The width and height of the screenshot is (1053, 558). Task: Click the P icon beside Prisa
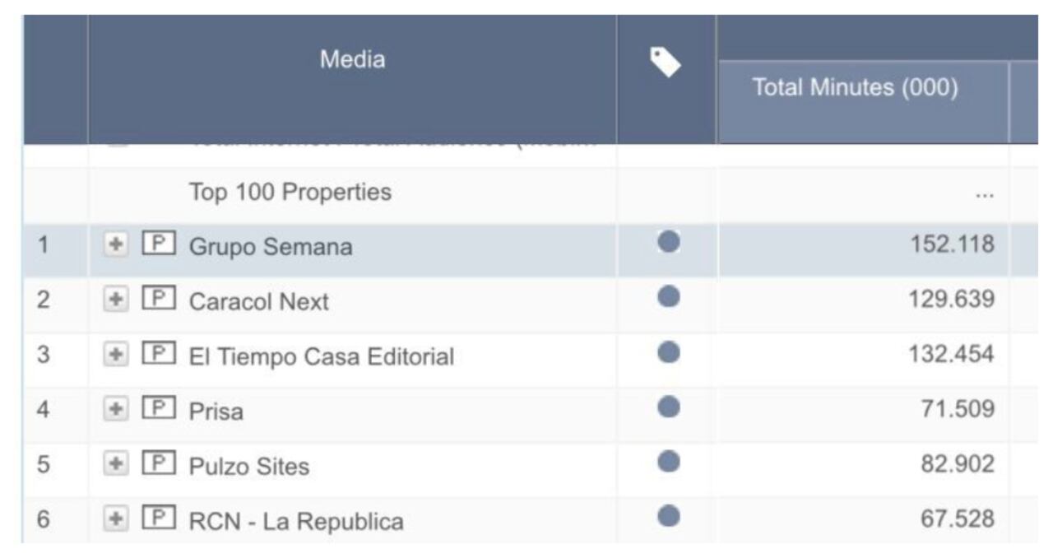[x=159, y=409]
